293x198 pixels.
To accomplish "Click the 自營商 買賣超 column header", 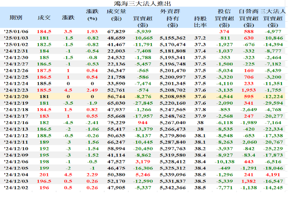I will tap(249, 18).
